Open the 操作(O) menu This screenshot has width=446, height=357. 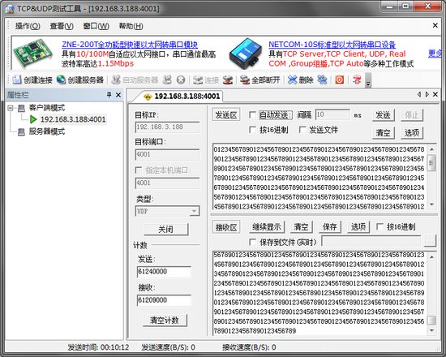coord(28,26)
